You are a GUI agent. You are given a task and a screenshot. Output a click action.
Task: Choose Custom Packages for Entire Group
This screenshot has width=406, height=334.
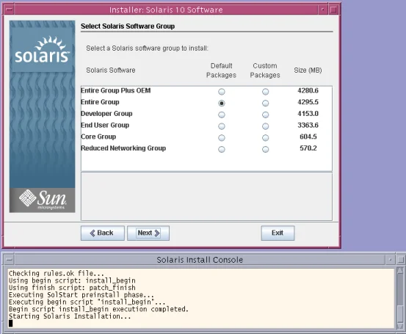[265, 103]
